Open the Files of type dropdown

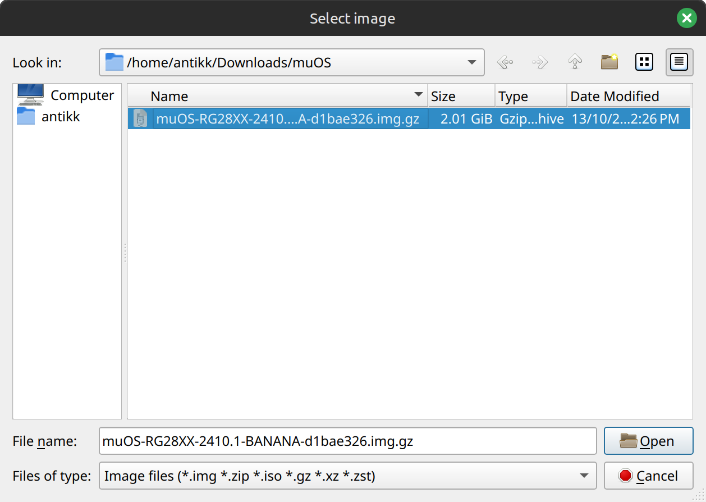[x=347, y=476]
